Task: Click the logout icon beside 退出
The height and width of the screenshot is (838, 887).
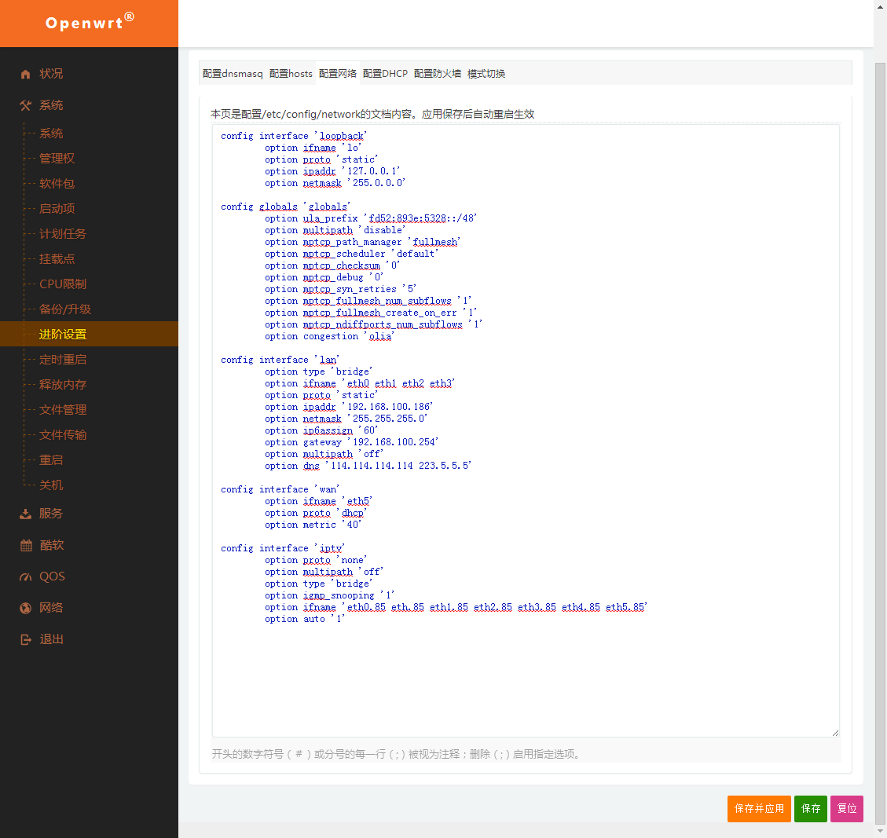Action: pyautogui.click(x=26, y=639)
